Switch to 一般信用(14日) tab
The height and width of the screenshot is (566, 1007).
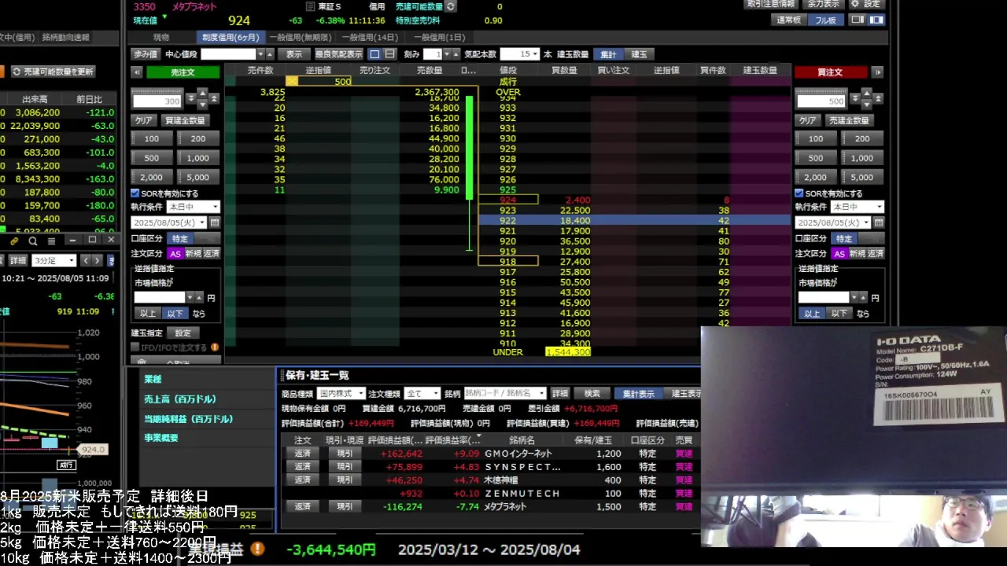click(x=370, y=38)
